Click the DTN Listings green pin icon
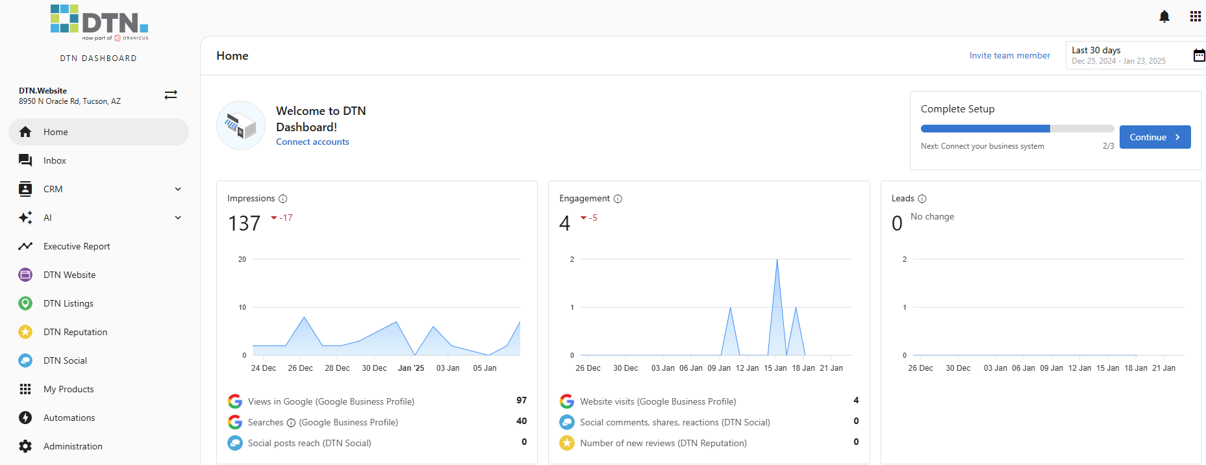This screenshot has width=1206, height=465. pyautogui.click(x=25, y=303)
